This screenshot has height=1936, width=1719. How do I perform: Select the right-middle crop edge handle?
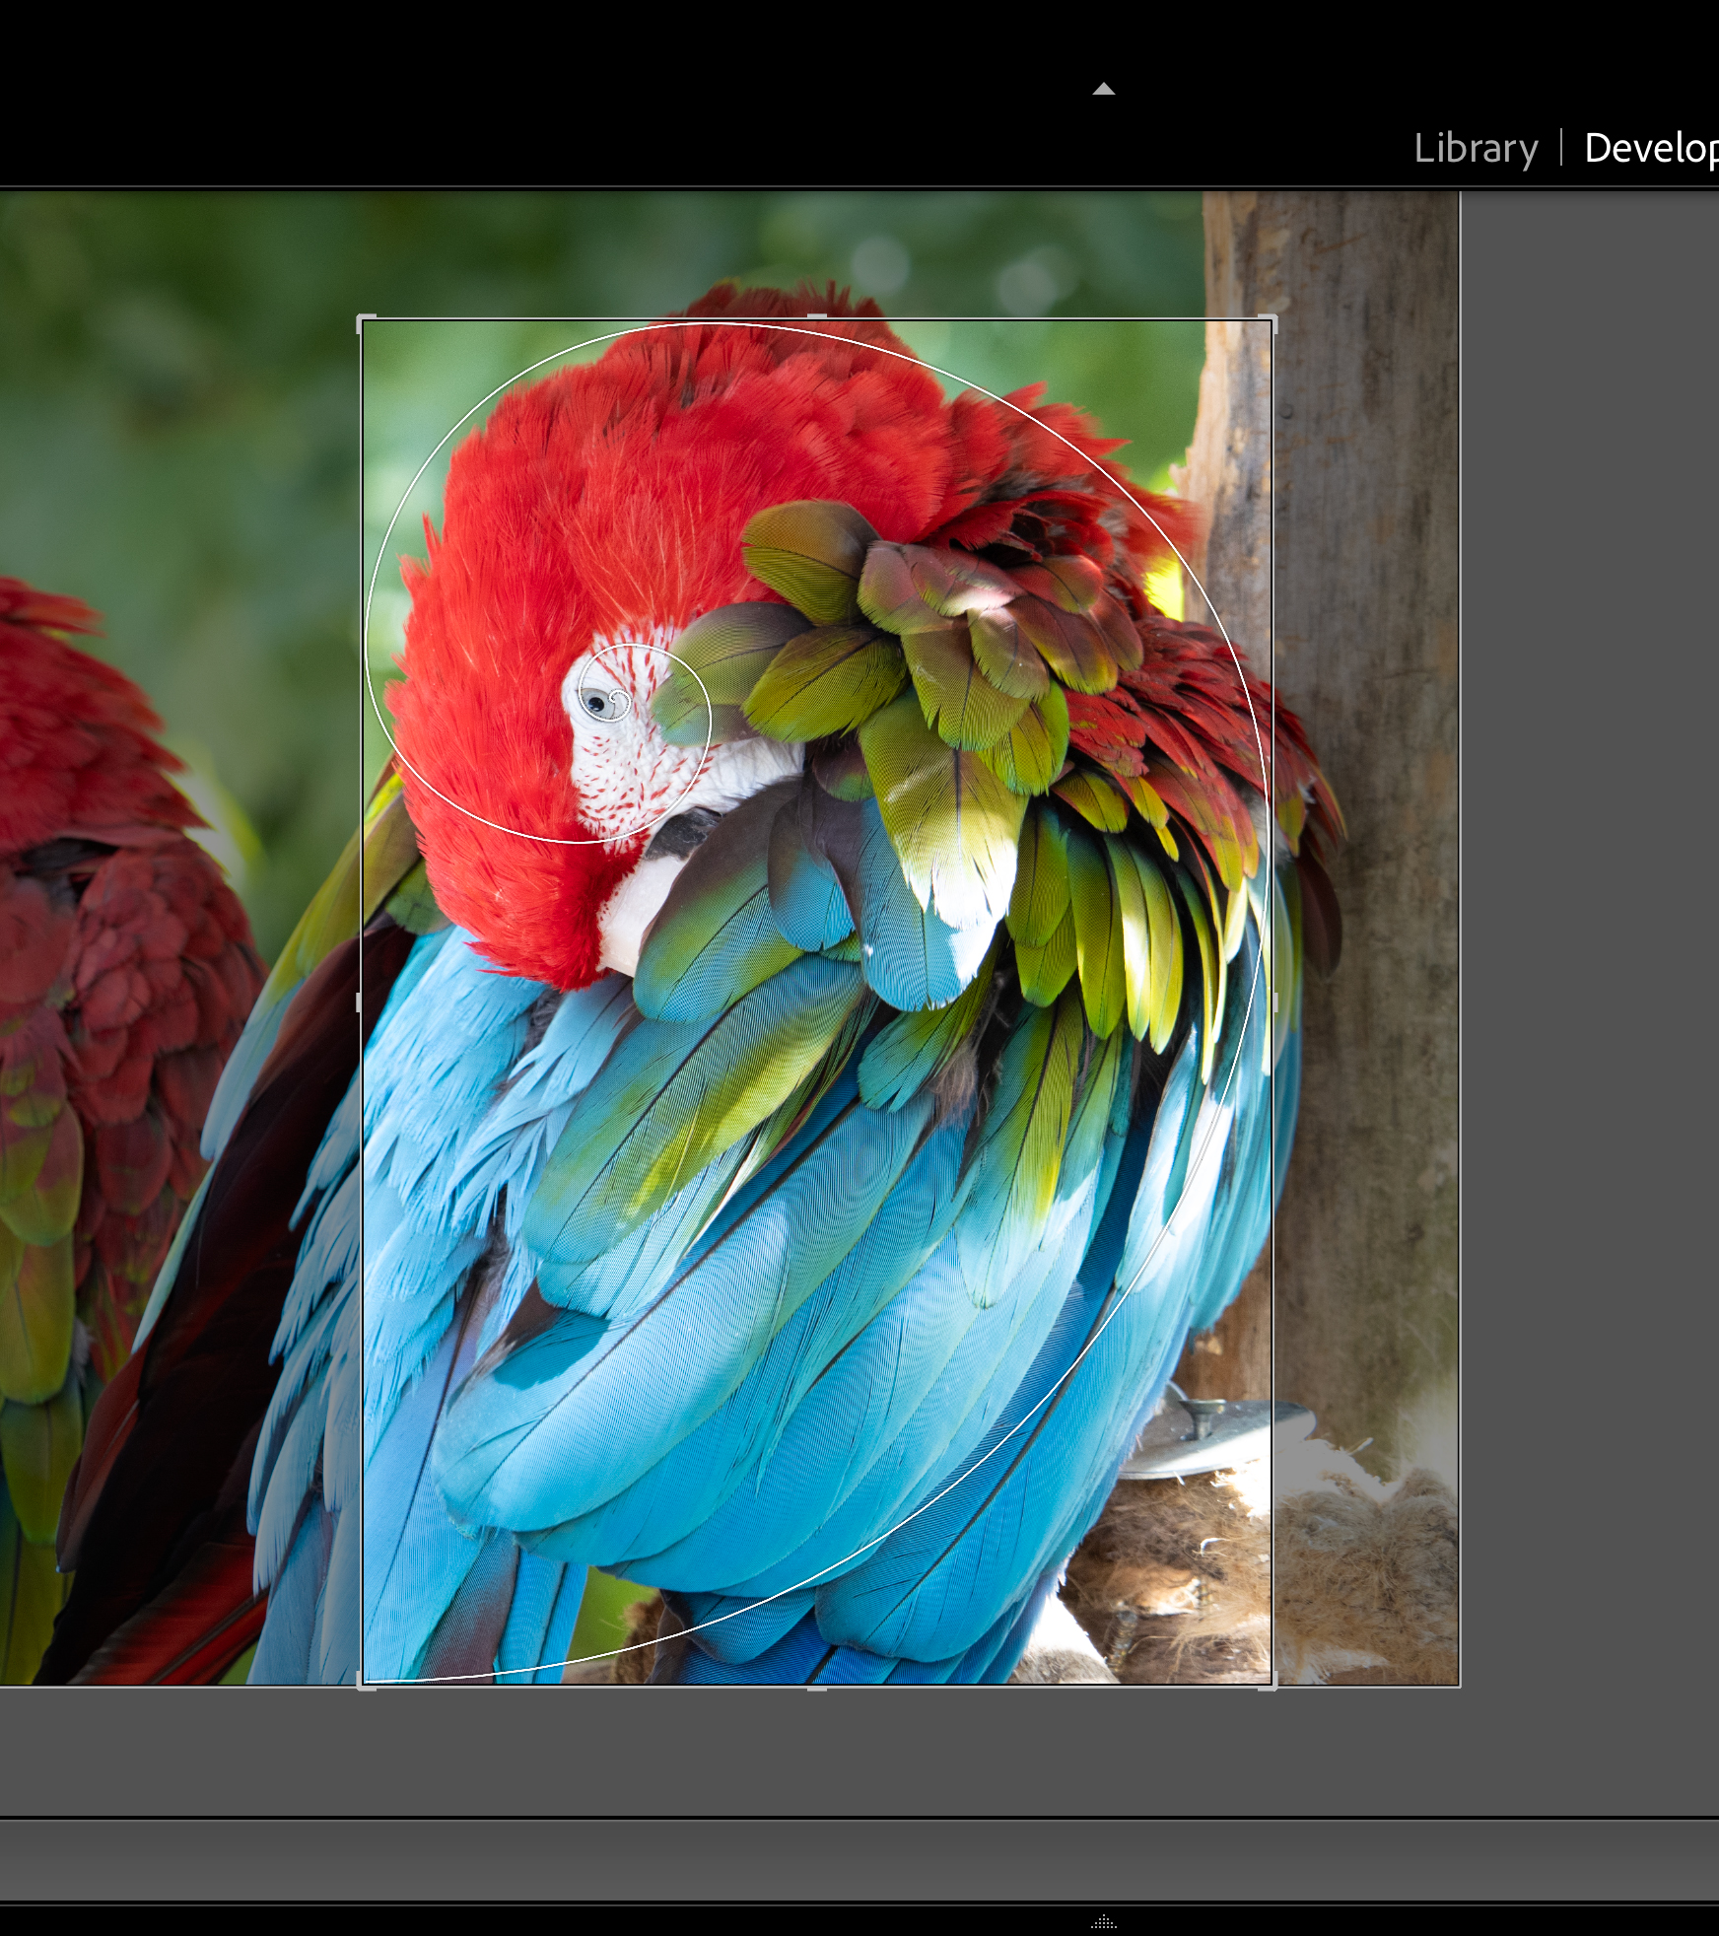(1273, 1003)
